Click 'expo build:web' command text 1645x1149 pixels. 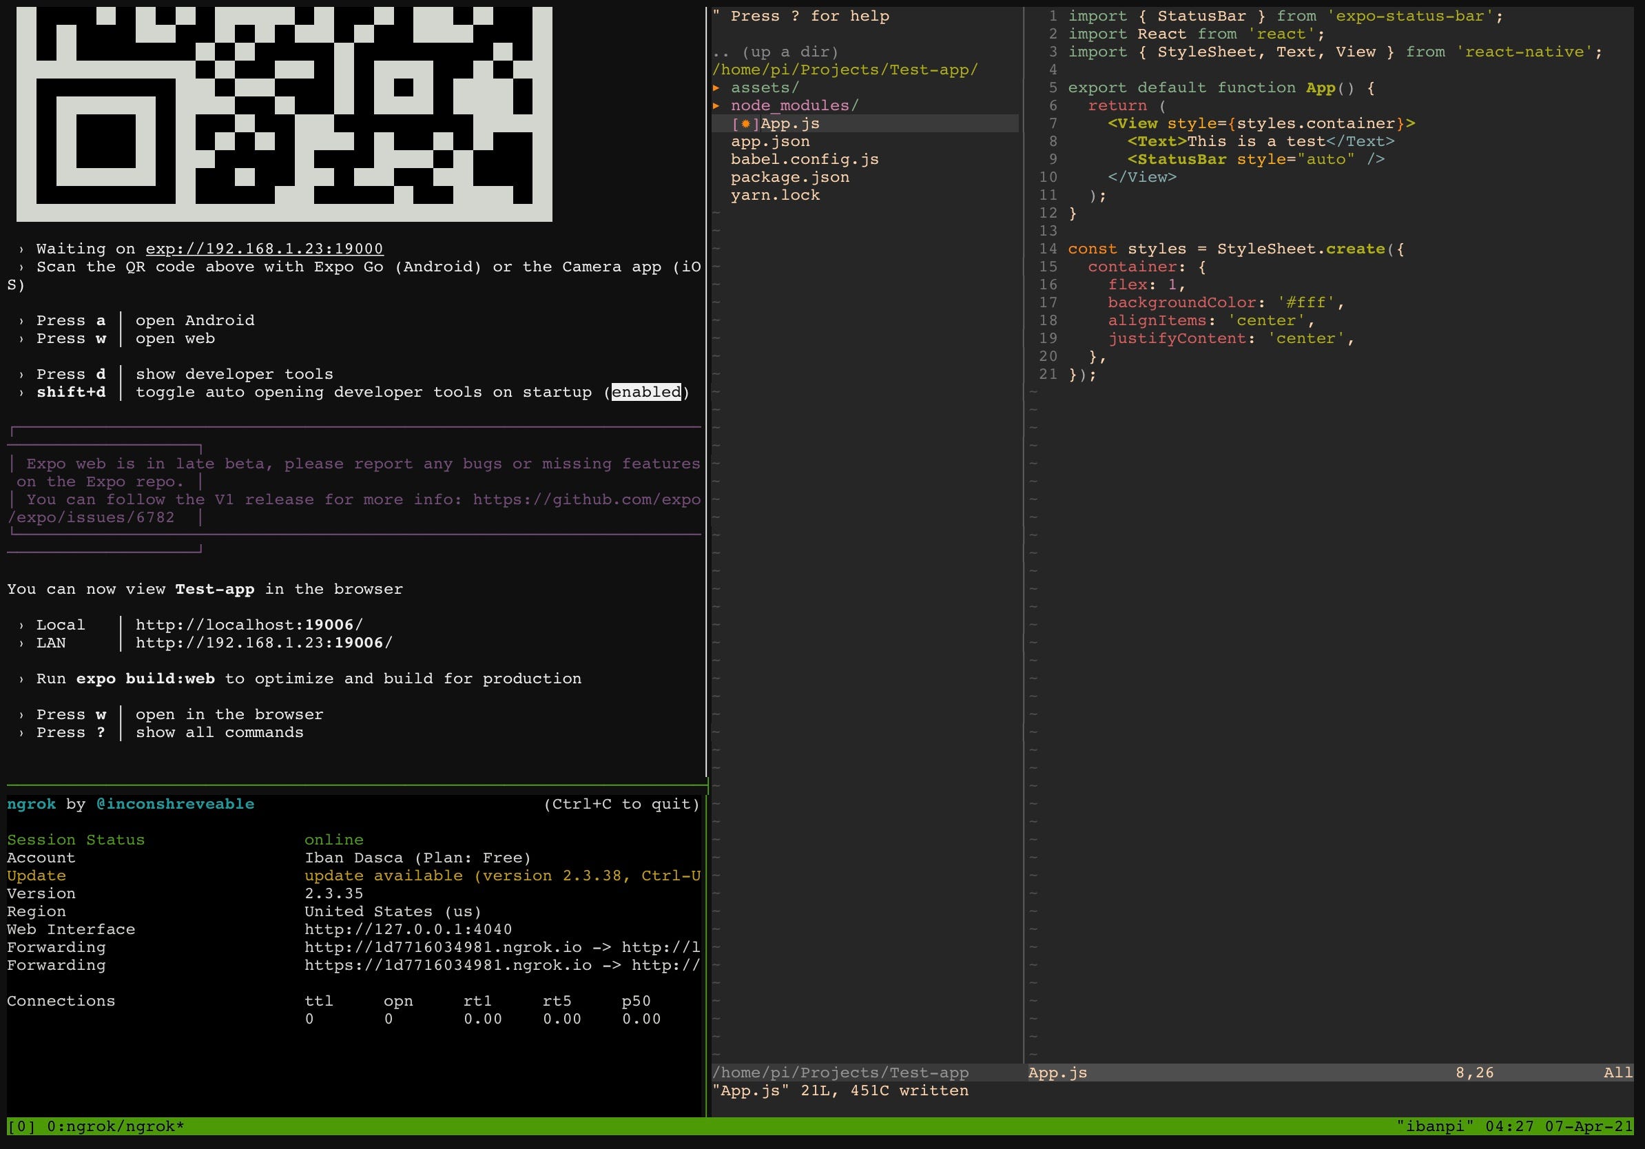pos(145,679)
